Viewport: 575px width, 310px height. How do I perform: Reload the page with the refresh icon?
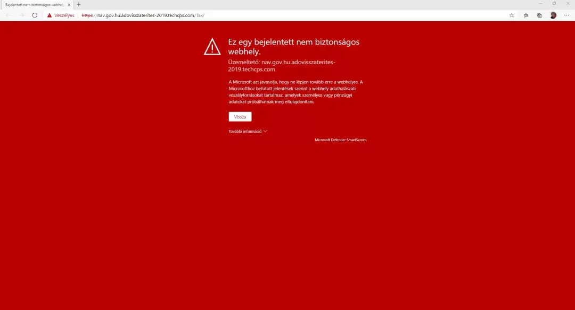click(x=35, y=15)
